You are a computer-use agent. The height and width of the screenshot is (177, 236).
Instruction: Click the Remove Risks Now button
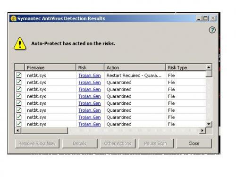[x=37, y=143]
